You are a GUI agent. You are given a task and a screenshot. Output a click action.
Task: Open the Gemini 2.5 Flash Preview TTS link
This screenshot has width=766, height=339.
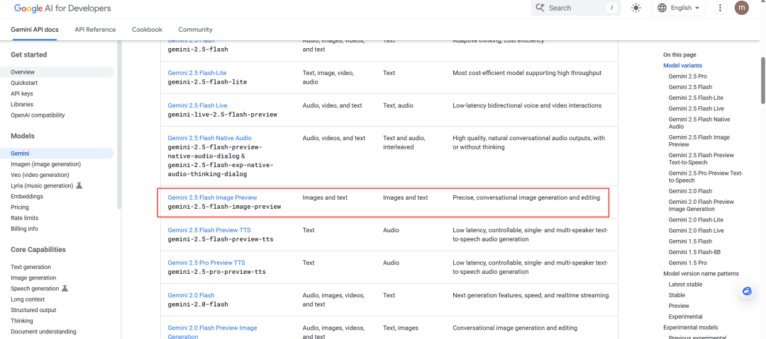(x=209, y=230)
